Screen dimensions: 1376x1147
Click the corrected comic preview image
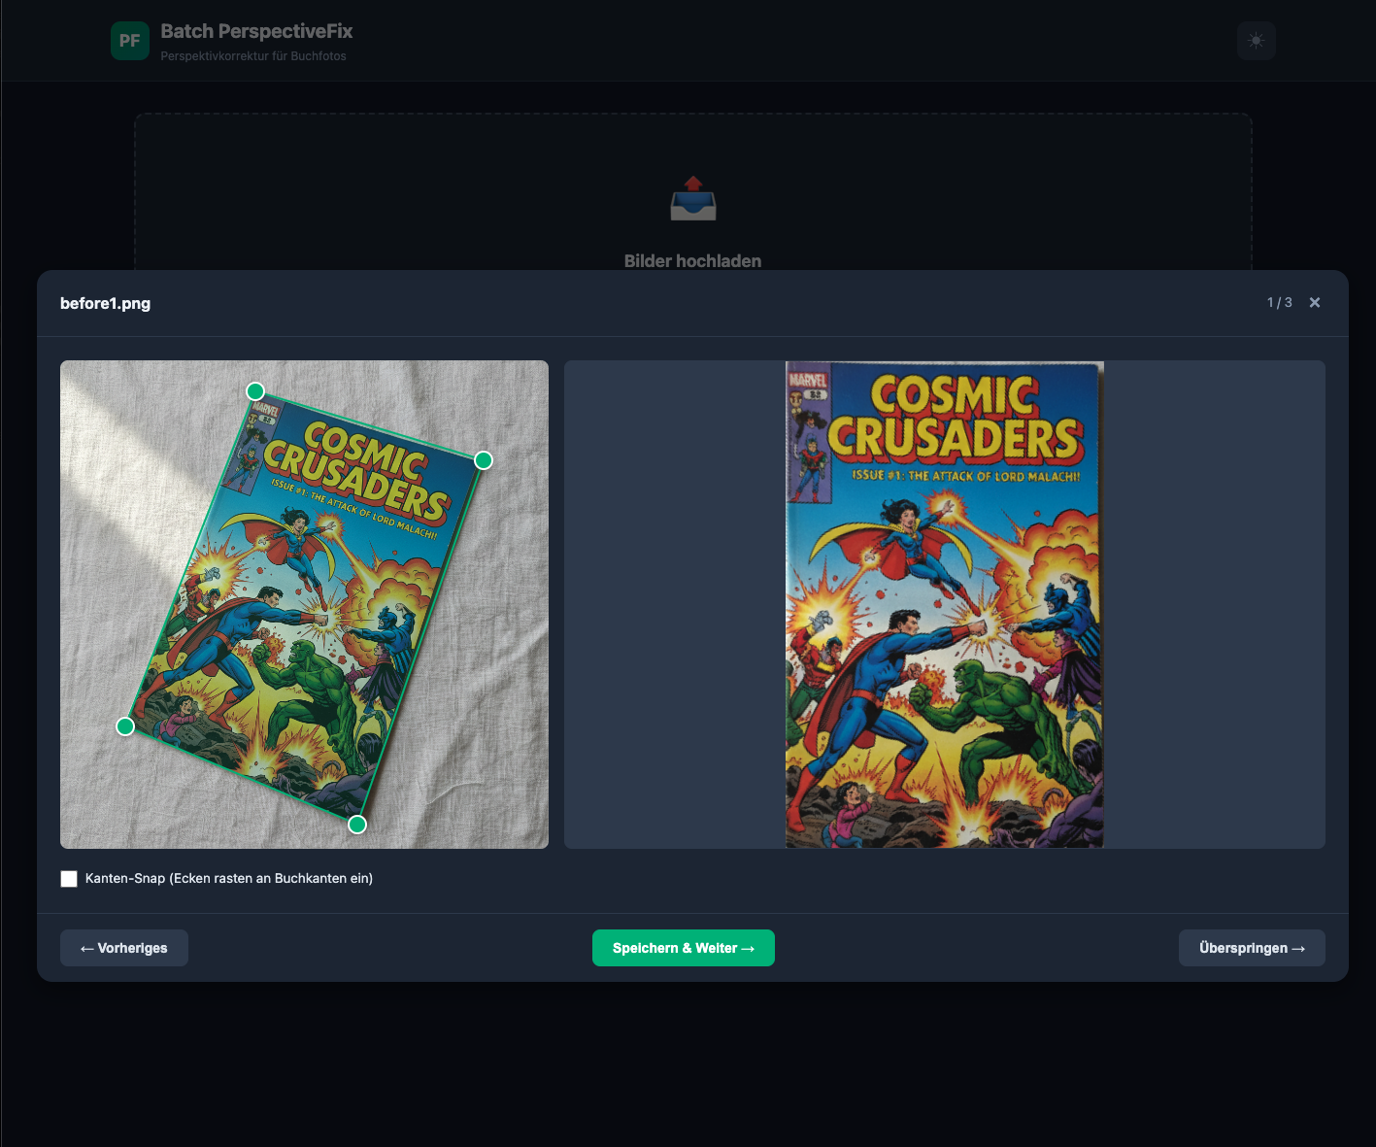tap(945, 604)
